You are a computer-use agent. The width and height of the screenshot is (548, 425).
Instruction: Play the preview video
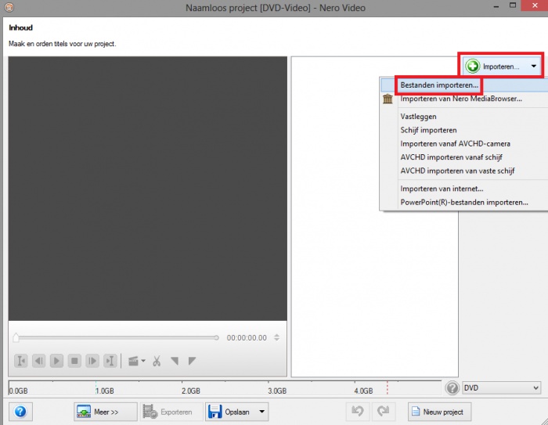click(x=56, y=361)
